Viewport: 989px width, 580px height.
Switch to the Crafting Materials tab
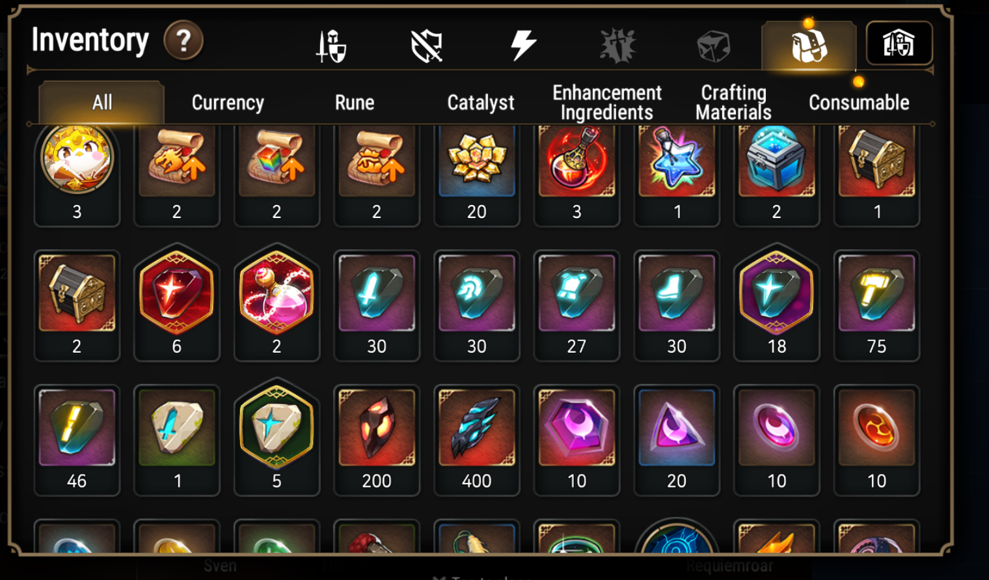click(x=733, y=102)
